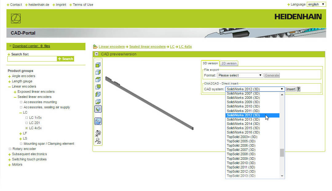Collapse the LC subgroup
The height and width of the screenshot is (191, 332).
click(21, 113)
